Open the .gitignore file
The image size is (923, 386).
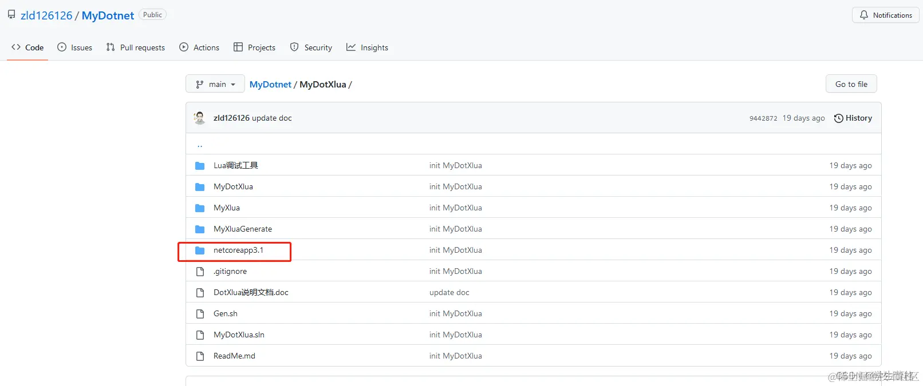point(230,271)
